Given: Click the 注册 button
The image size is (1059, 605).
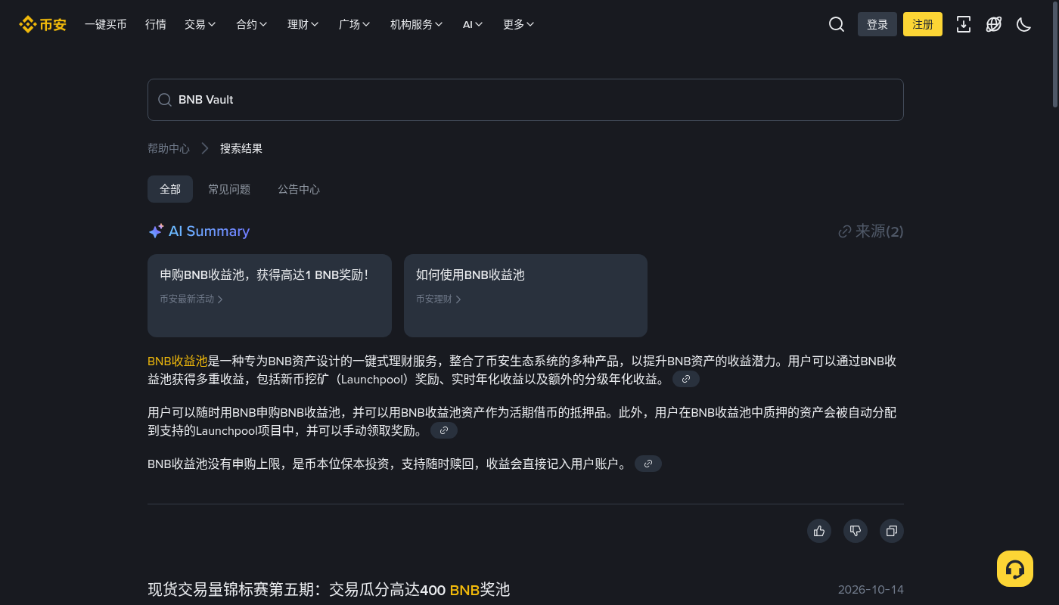Looking at the screenshot, I should 923,24.
